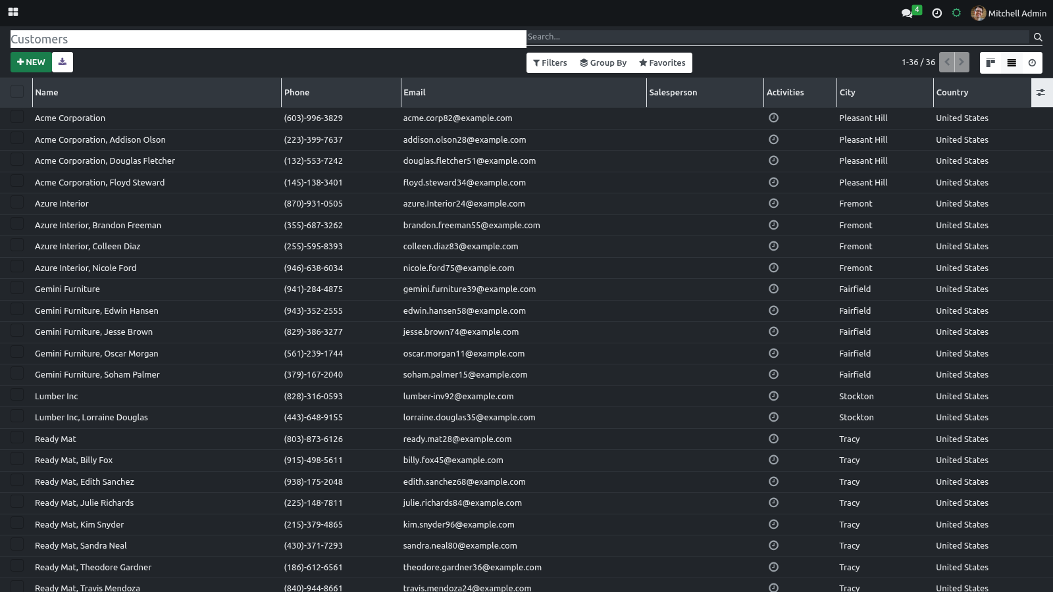Click the green debug status icon

click(x=957, y=13)
